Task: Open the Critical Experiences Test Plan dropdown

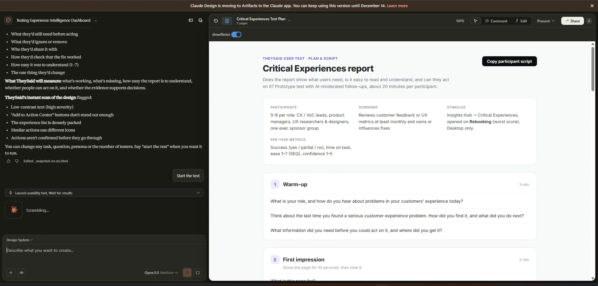Action: click(289, 21)
